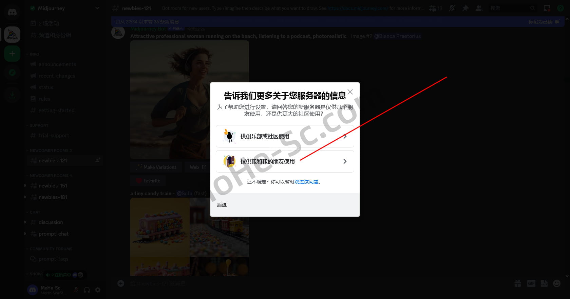The height and width of the screenshot is (299, 570).
Task: Open pinned messages pin icon
Action: click(465, 8)
